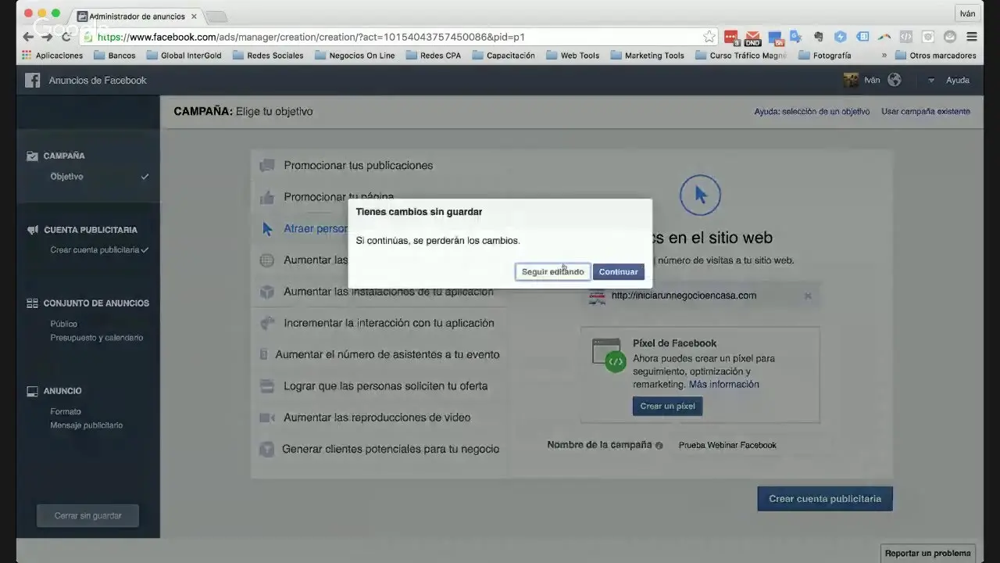Choose Generar clientes potenciales para tu negocio
The width and height of the screenshot is (1000, 563).
(391, 449)
